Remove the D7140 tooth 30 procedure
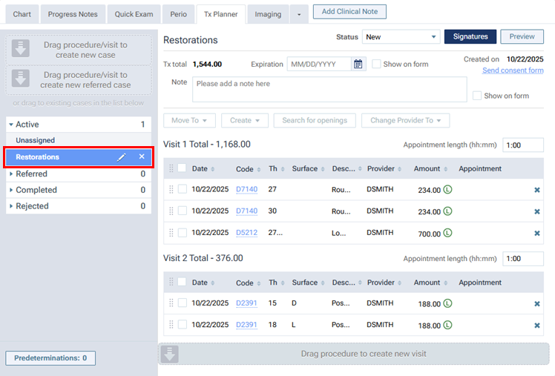The height and width of the screenshot is (376, 555). [x=536, y=212]
